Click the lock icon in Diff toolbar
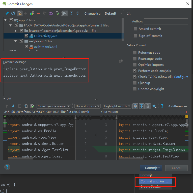The height and width of the screenshot is (193, 193). pos(148,106)
